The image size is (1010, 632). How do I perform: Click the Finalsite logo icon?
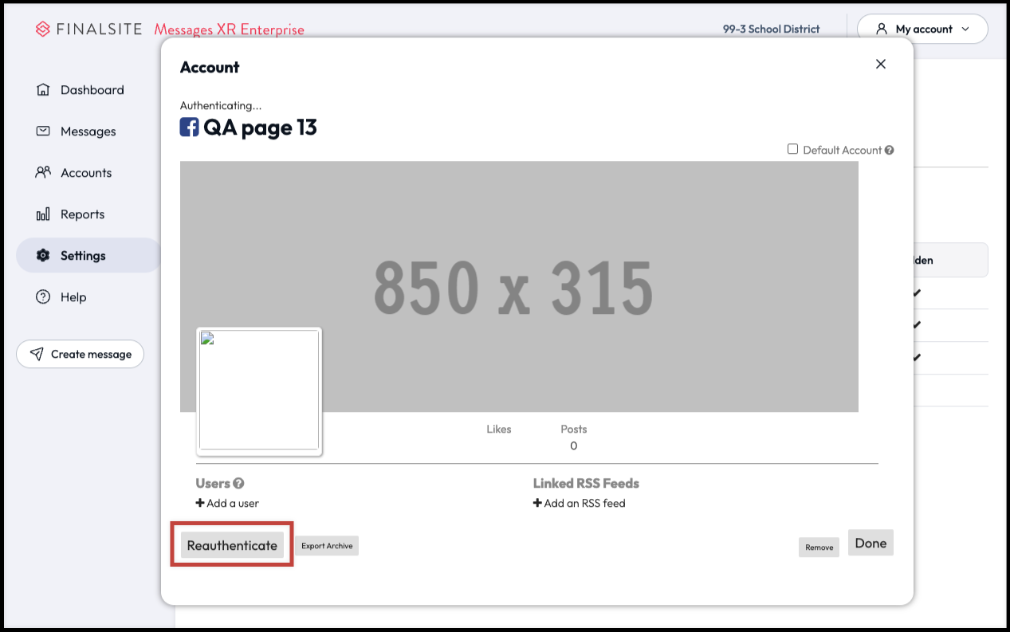tap(43, 29)
